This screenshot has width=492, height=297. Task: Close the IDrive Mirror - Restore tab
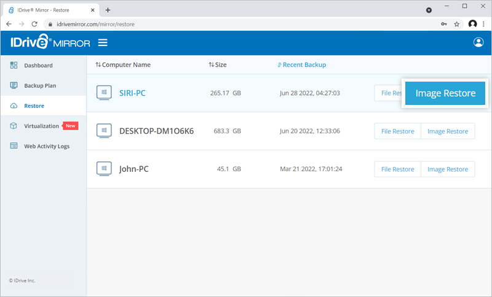pyautogui.click(x=93, y=10)
